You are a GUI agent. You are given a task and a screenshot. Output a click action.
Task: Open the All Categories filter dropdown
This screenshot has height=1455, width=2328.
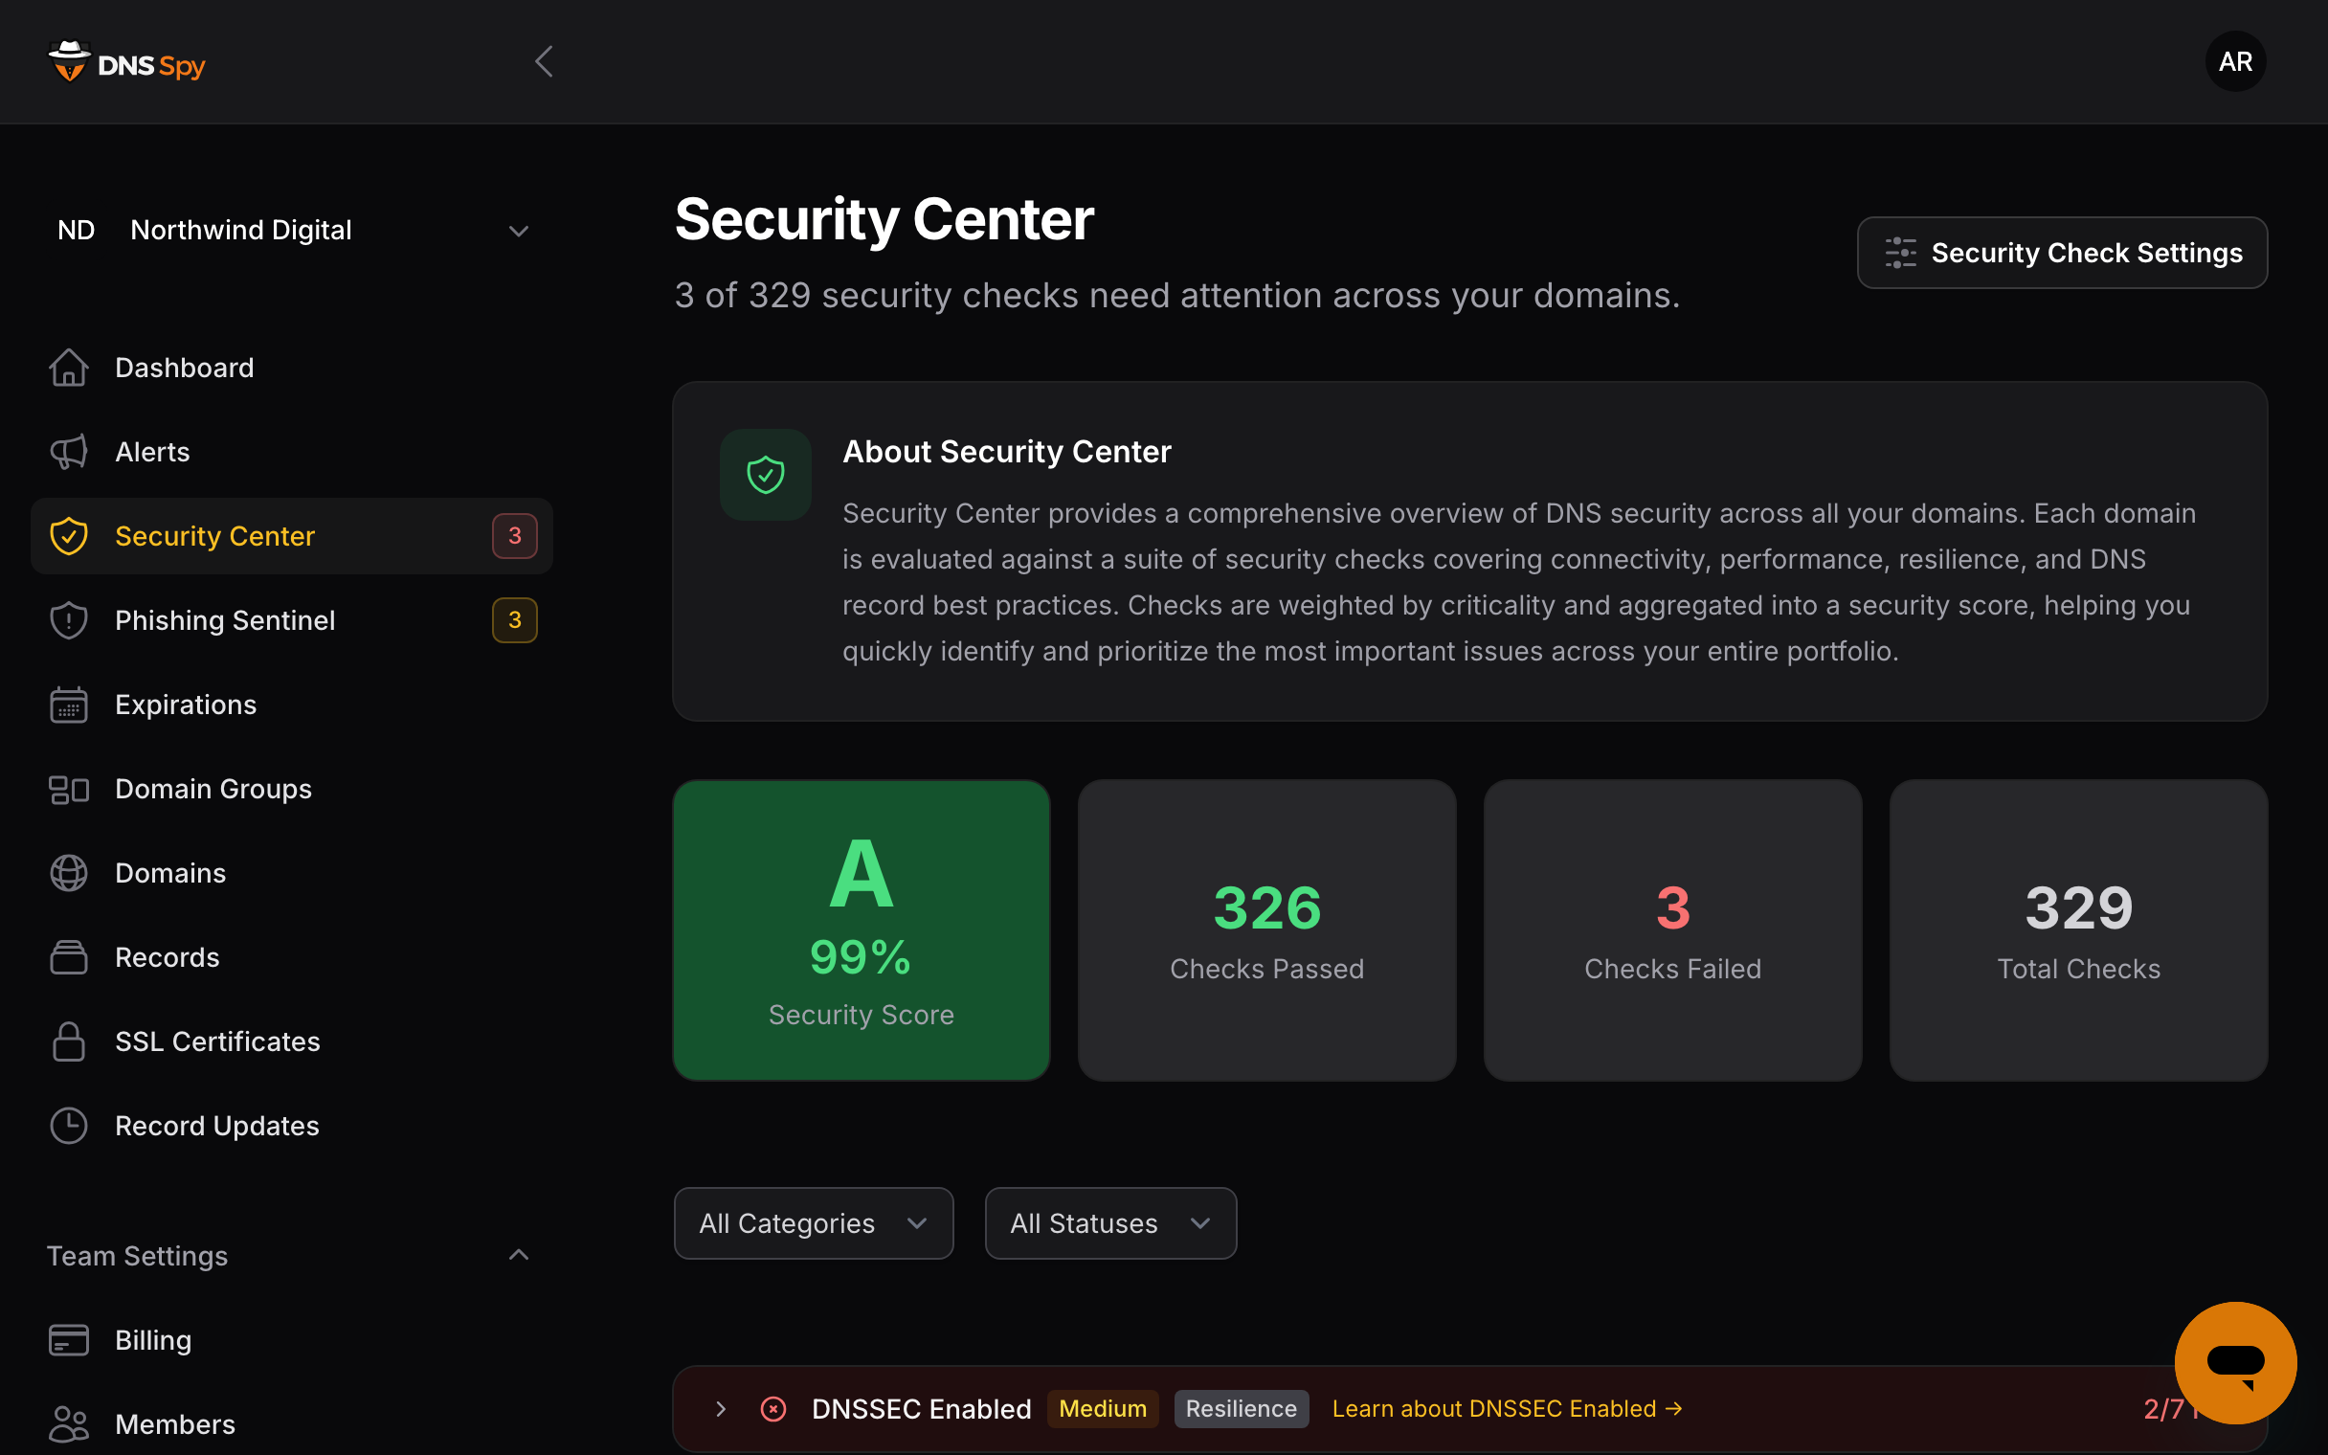tap(814, 1223)
